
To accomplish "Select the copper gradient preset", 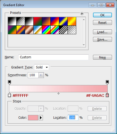I will click(29, 30).
